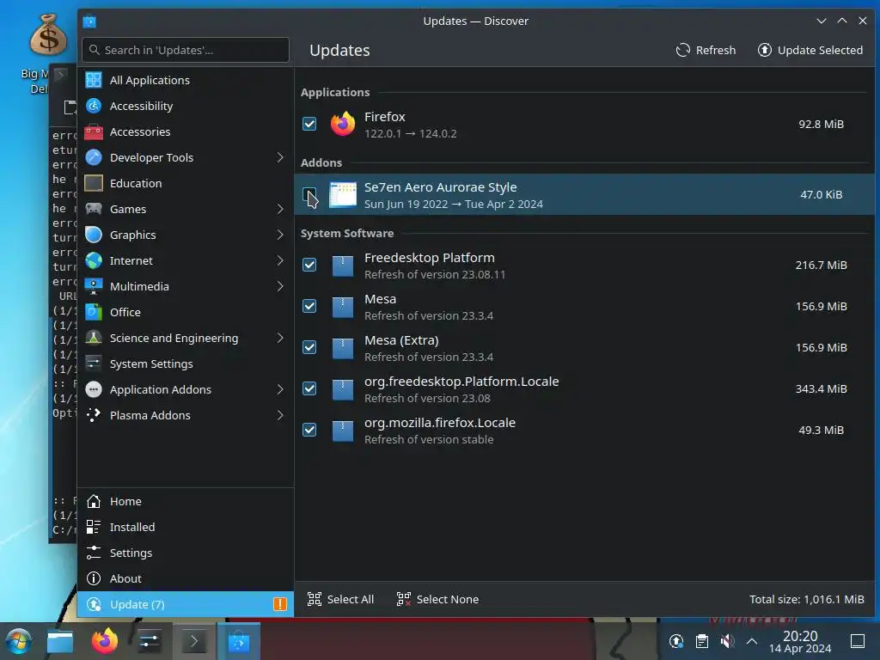Click the Multimedia category icon
The image size is (880, 660).
coord(94,286)
